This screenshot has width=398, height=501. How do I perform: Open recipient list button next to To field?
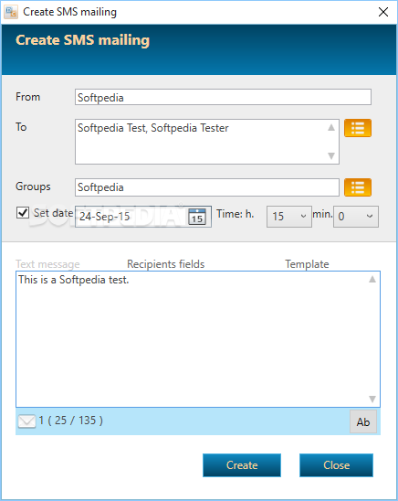[x=358, y=128]
